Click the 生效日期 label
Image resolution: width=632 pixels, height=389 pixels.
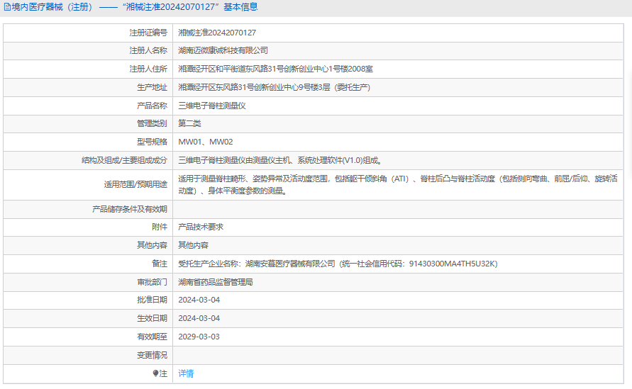(x=152, y=319)
